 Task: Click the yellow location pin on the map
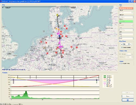coord(57,15)
